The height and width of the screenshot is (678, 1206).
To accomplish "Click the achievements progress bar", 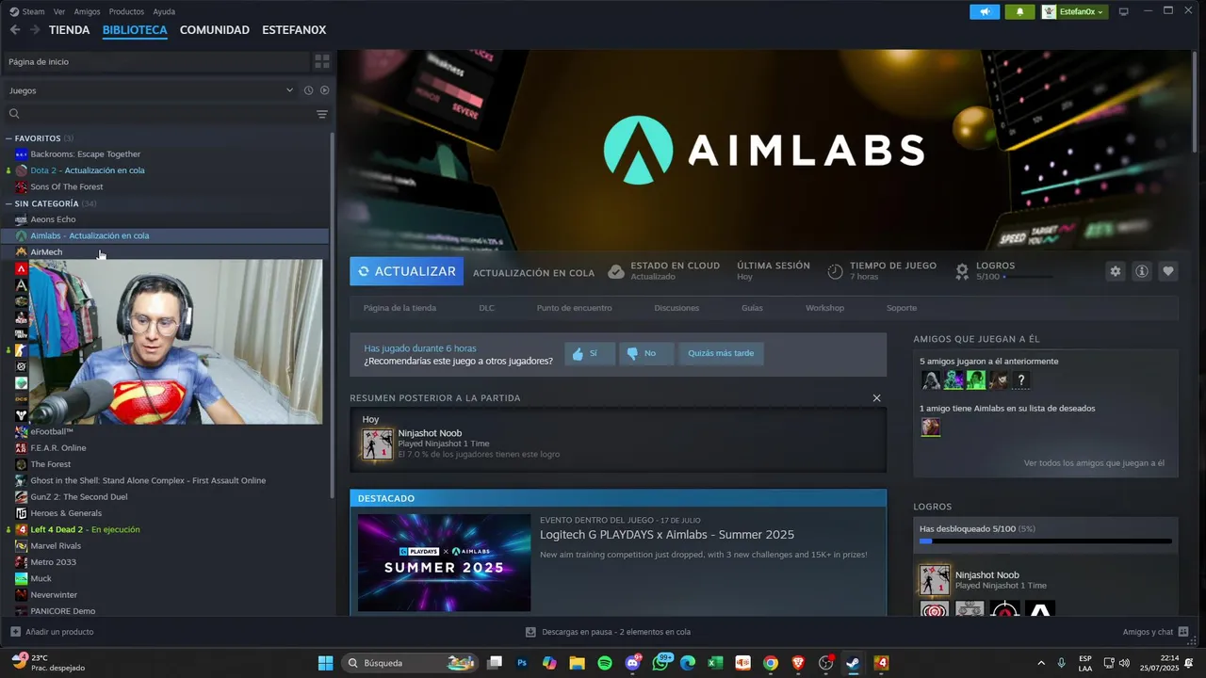I will tap(1046, 541).
